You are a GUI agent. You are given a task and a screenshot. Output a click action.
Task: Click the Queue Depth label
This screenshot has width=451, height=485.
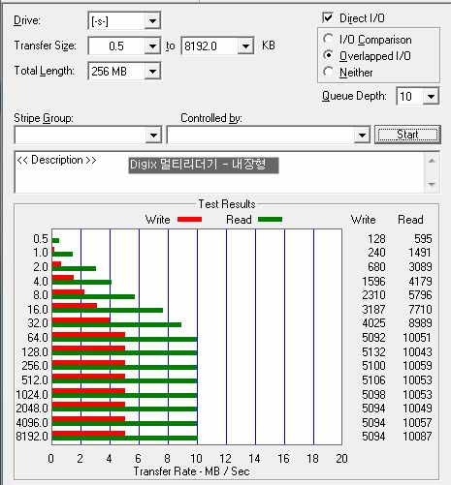click(354, 96)
